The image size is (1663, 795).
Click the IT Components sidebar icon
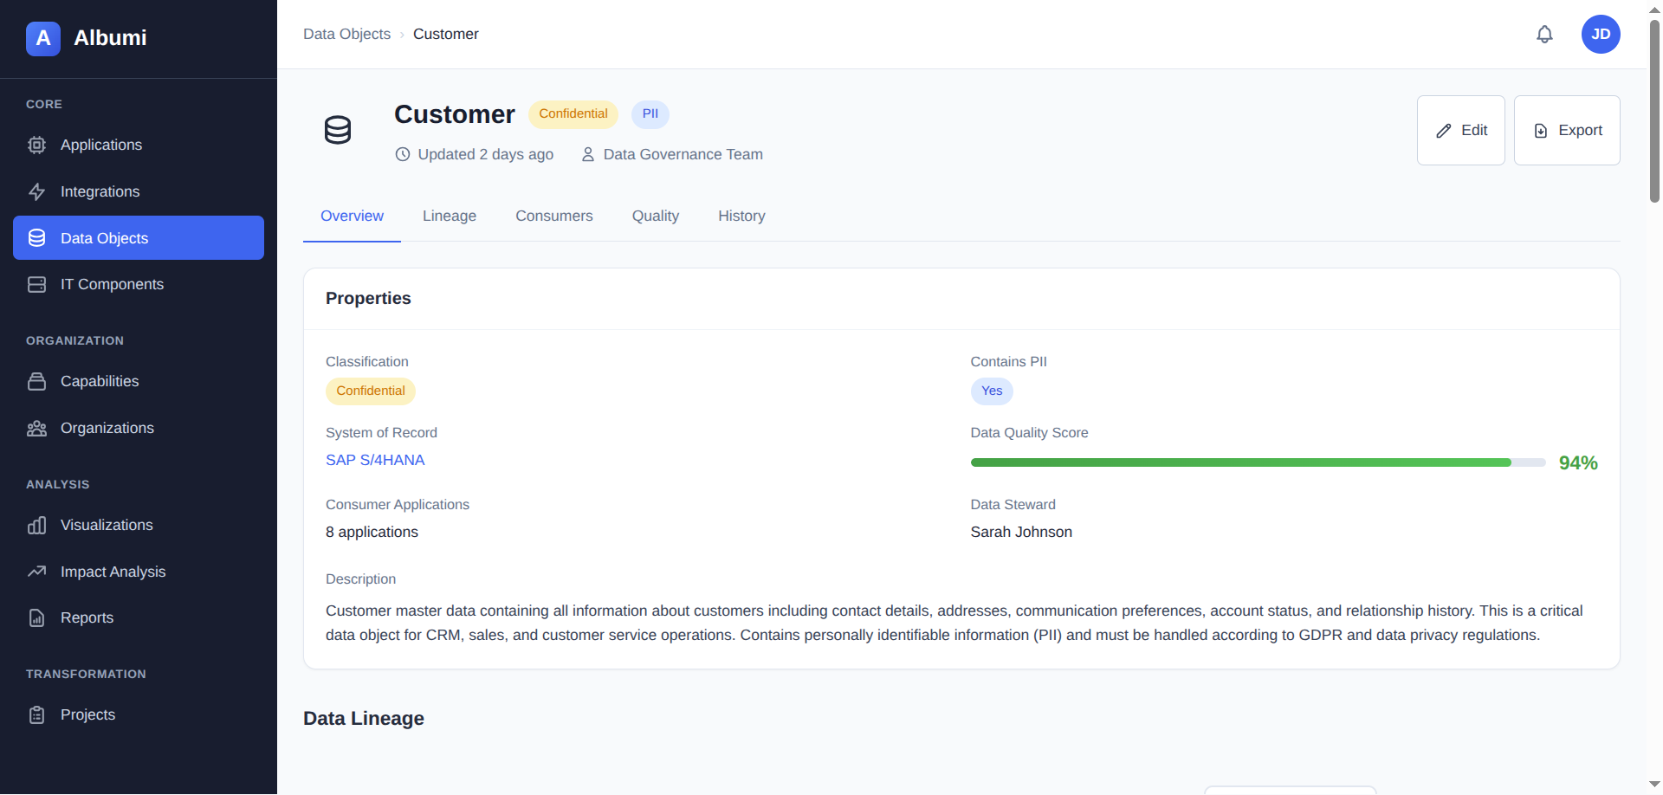(36, 285)
